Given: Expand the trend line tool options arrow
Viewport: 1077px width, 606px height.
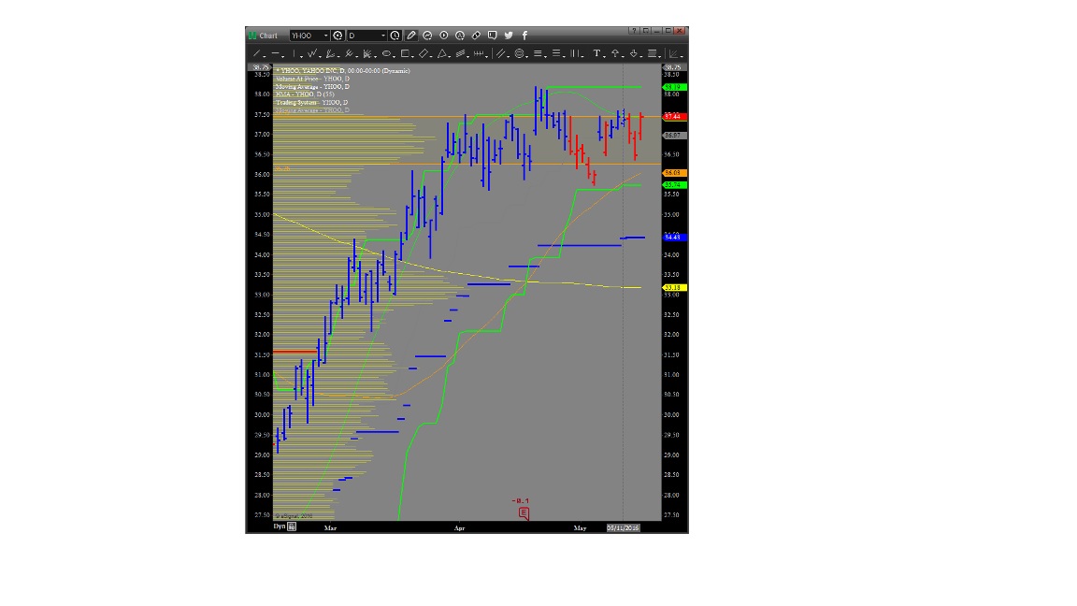Looking at the screenshot, I should pos(265,54).
